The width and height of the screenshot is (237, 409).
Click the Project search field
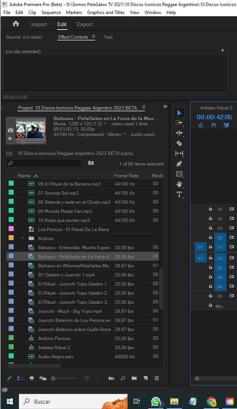point(44,163)
